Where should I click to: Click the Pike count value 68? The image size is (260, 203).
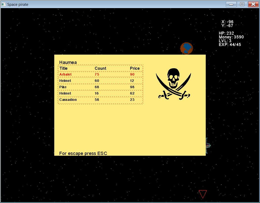click(x=97, y=87)
